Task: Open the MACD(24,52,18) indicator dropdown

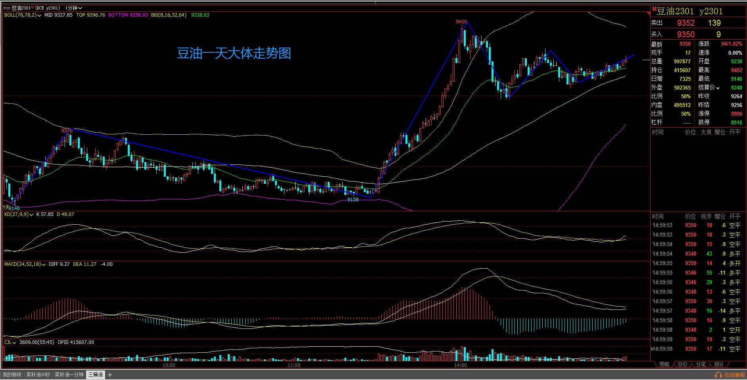Action: click(x=44, y=264)
